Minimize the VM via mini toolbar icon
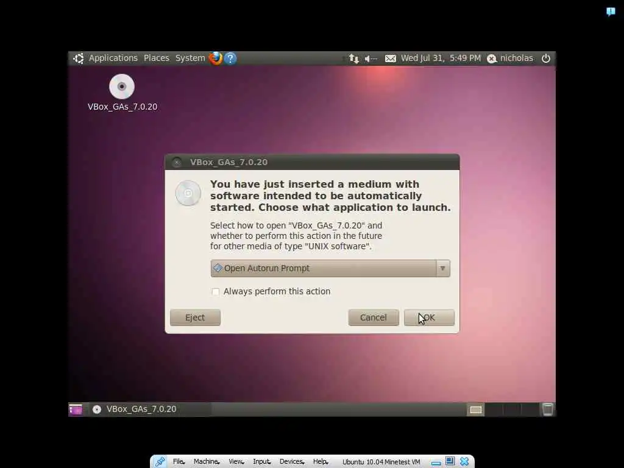The height and width of the screenshot is (468, 624). (436, 463)
